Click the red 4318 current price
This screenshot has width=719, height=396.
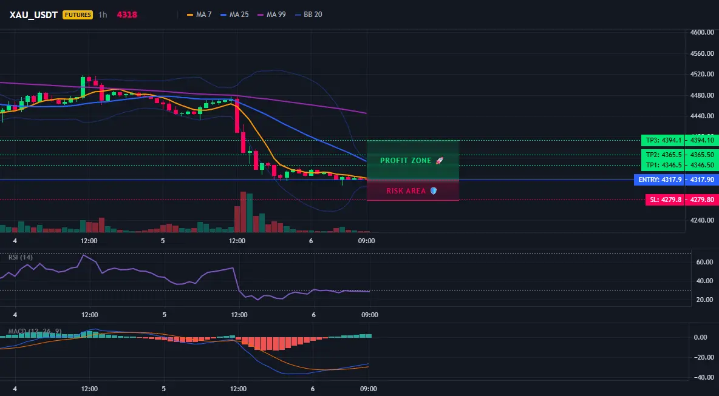click(127, 15)
